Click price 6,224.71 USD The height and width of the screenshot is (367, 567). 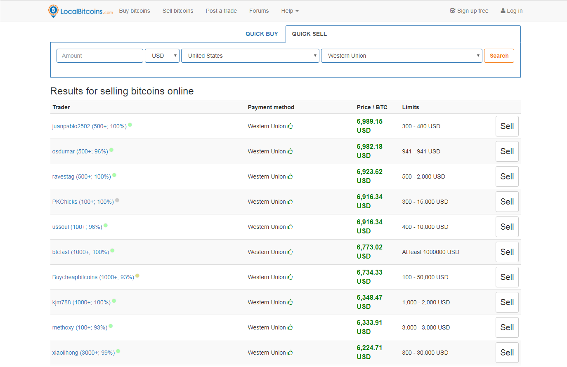pyautogui.click(x=370, y=352)
